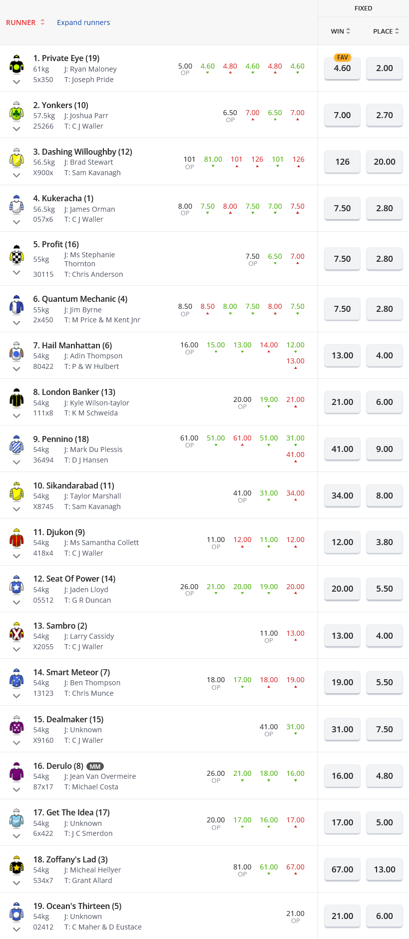Select Ocean's Thirteen place odds 6.00
Viewport: 409px width, 939px height.
(x=385, y=916)
